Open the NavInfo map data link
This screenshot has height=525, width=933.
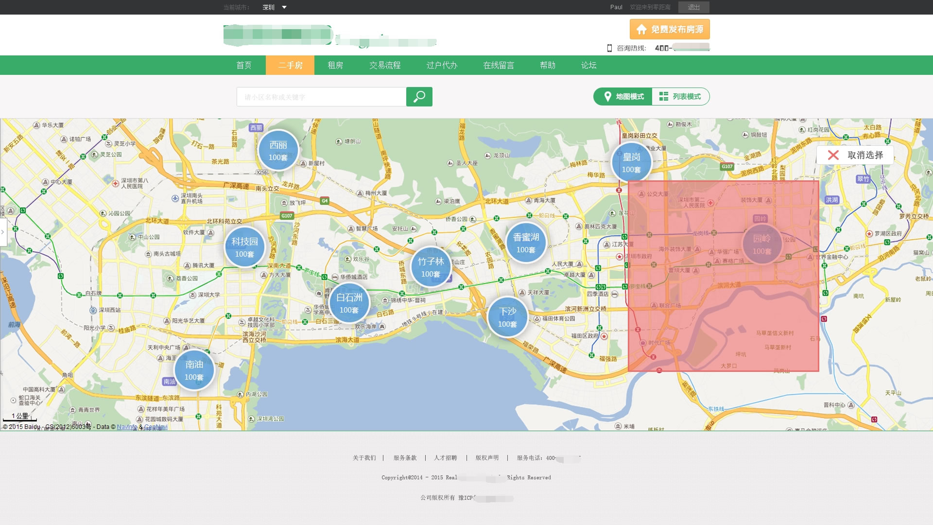click(127, 427)
